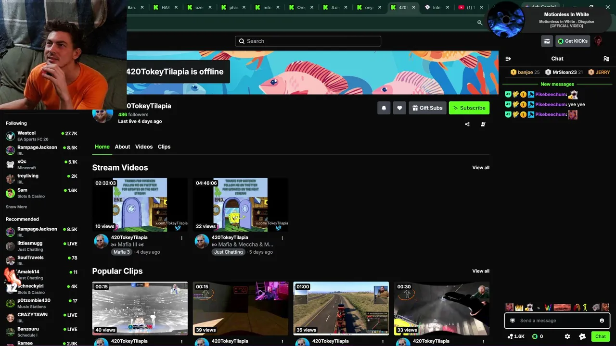Click the Mafia 3 category tag
Screen dimensions: 616x346
pos(122,252)
